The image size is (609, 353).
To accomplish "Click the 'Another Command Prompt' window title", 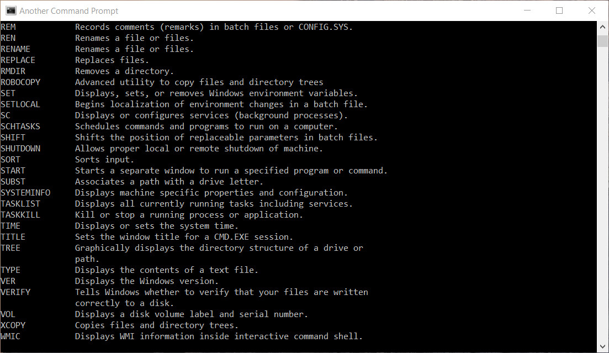I will [69, 11].
